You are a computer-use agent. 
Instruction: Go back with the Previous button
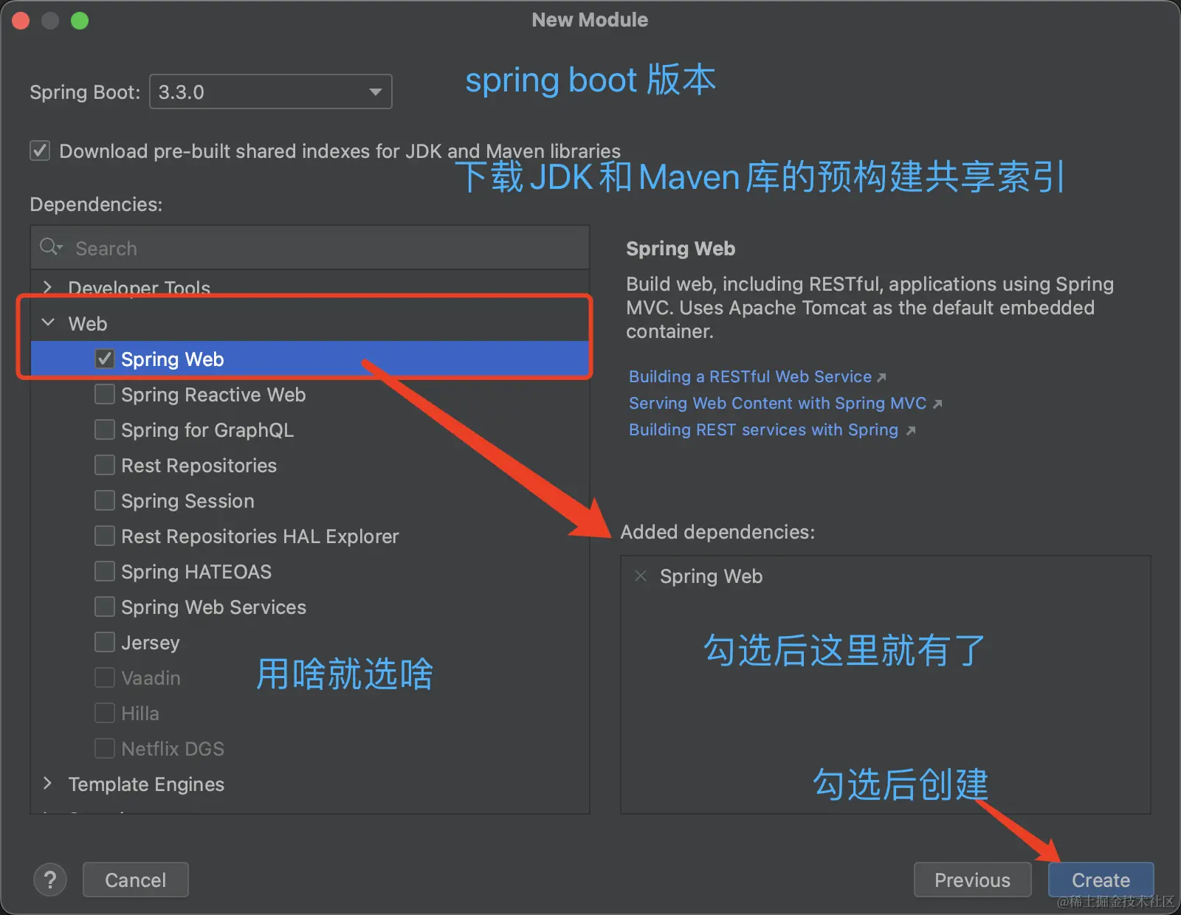pos(972,880)
